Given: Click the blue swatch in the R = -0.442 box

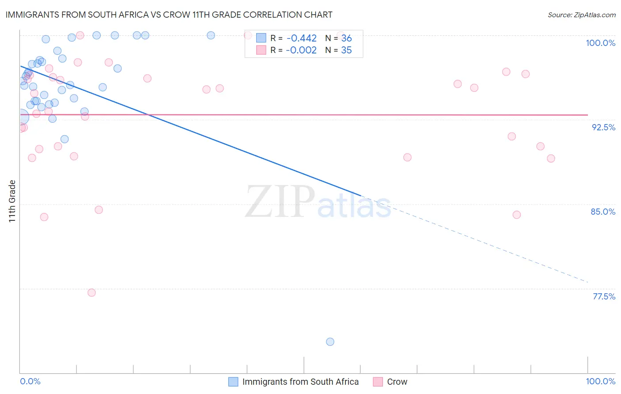Looking at the screenshot, I should (261, 38).
